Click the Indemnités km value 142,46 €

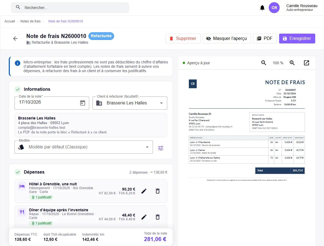pos(90,239)
